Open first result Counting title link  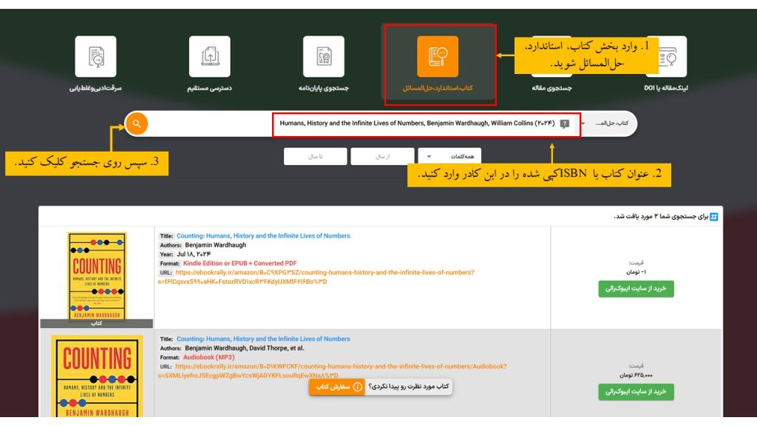(x=263, y=236)
